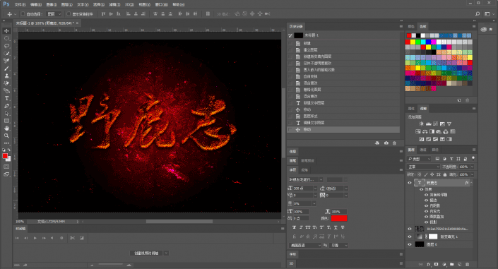Collapse the text layer effects list arrow
This screenshot has height=269, width=498.
(471, 183)
